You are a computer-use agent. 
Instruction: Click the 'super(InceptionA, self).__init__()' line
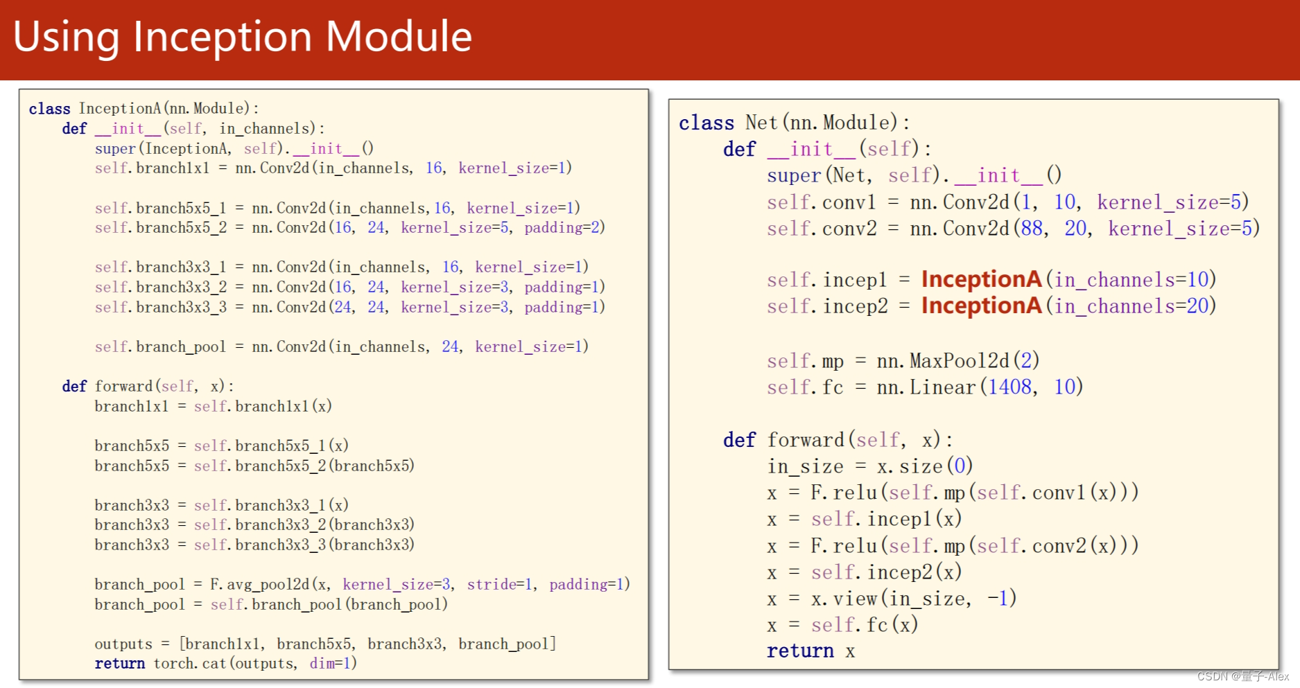point(234,148)
